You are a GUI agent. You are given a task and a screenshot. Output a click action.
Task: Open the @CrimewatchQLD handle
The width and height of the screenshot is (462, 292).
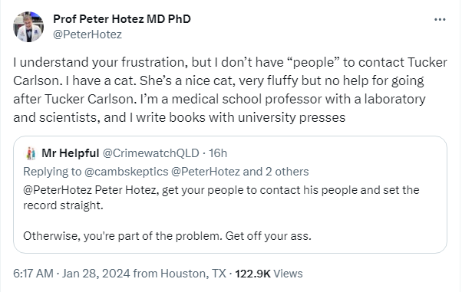pyautogui.click(x=150, y=153)
